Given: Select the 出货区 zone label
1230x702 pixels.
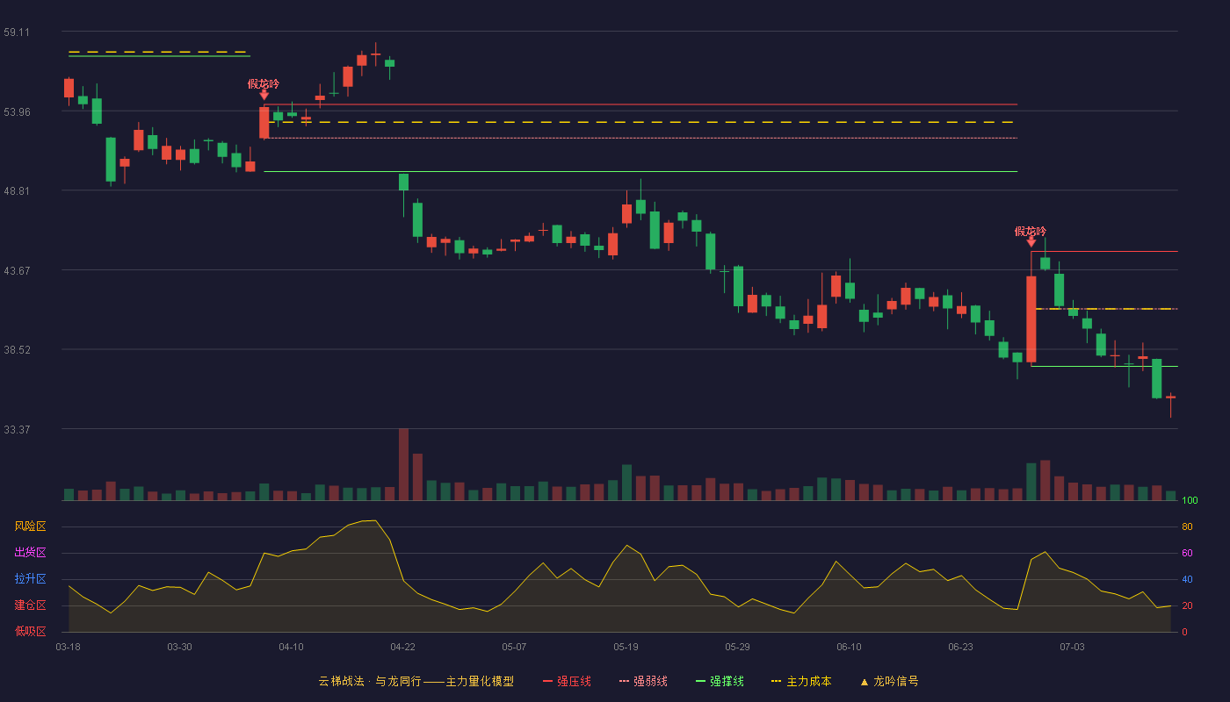Looking at the screenshot, I should (30, 553).
